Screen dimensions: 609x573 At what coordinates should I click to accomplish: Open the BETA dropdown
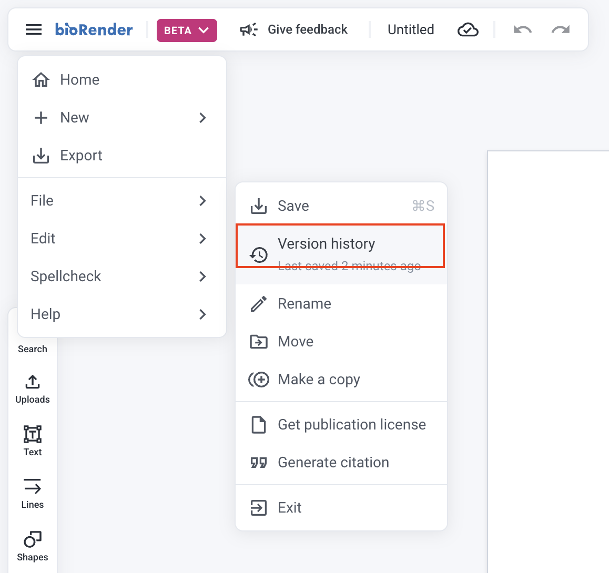click(187, 30)
